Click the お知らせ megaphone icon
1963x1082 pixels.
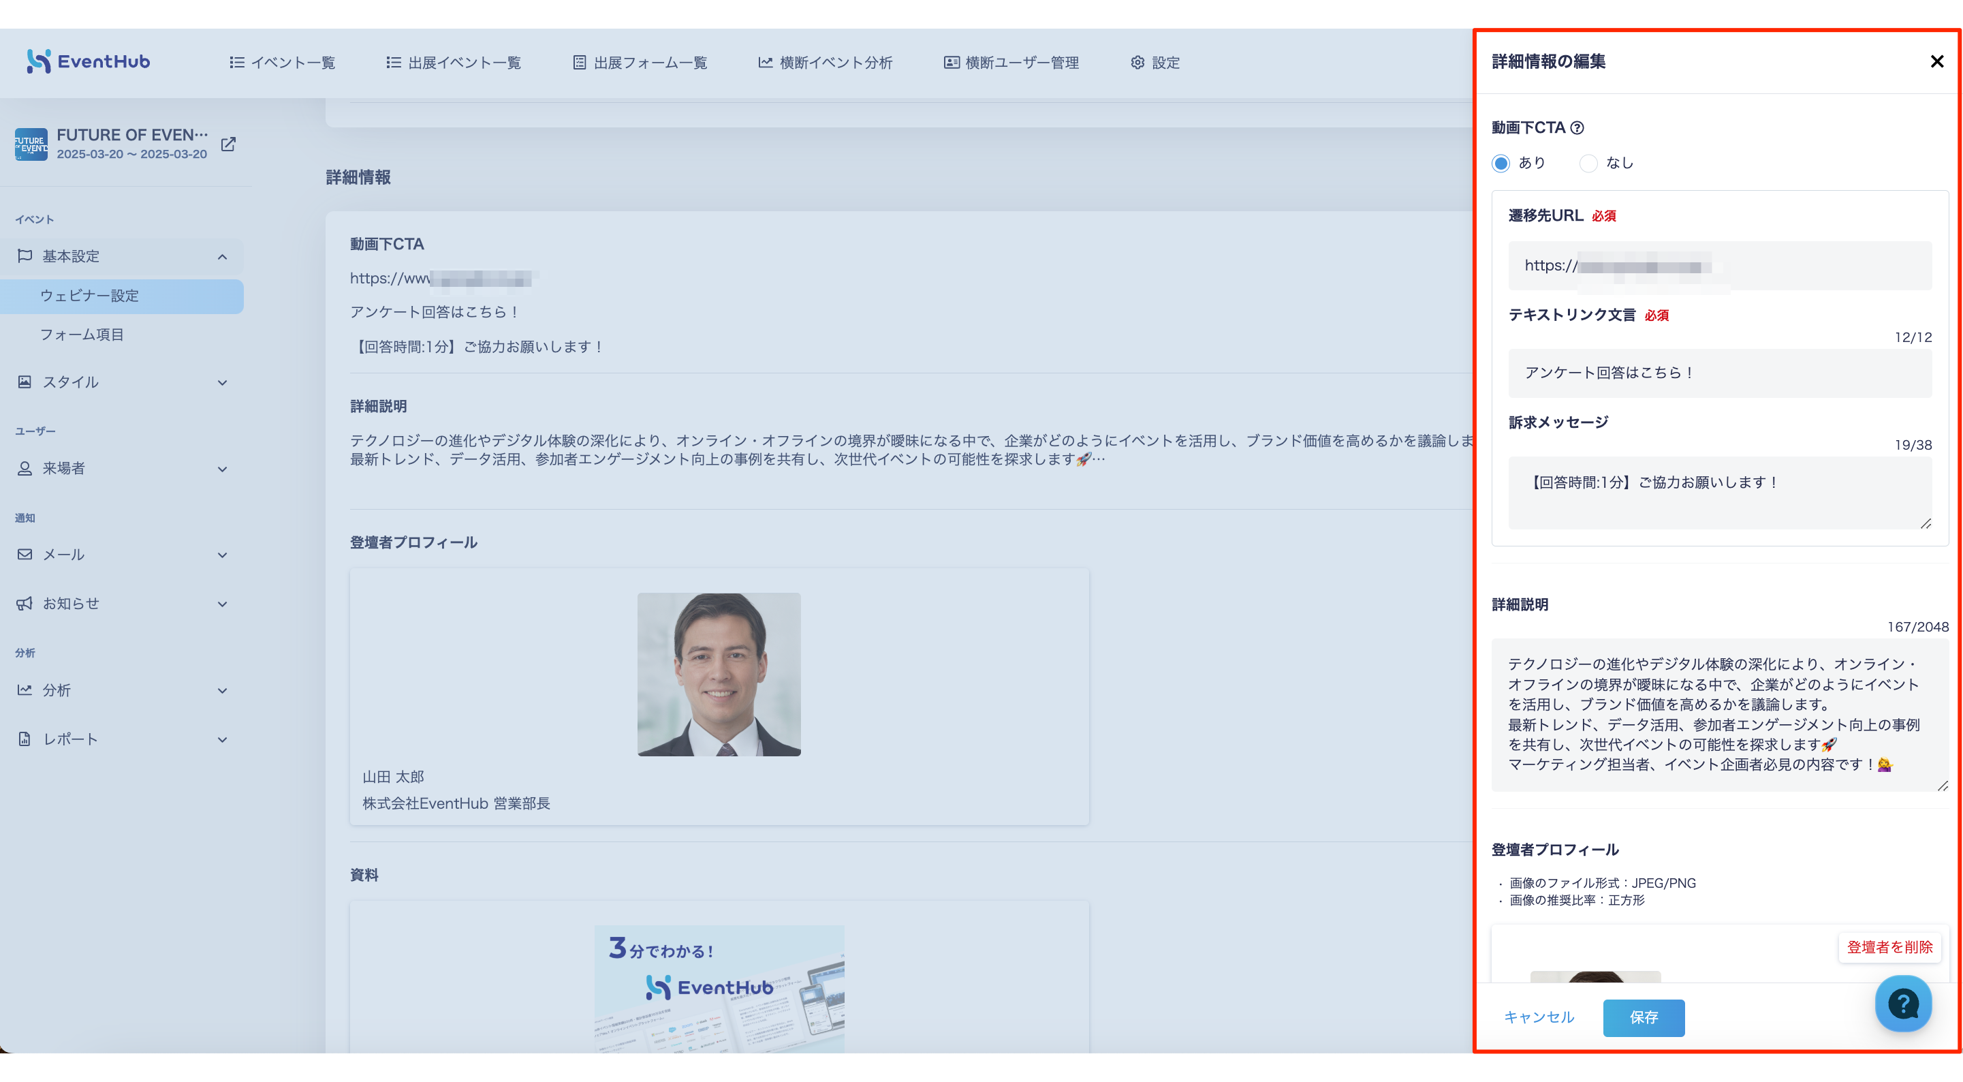tap(25, 604)
